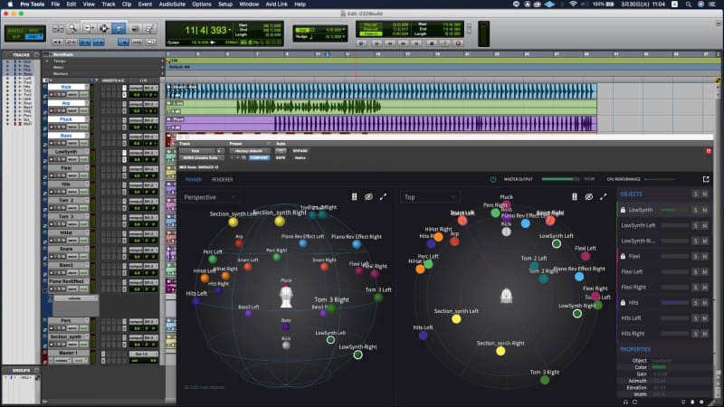This screenshot has width=724, height=407.
Task: Click the pin icon in panner footer
Action: click(x=683, y=402)
